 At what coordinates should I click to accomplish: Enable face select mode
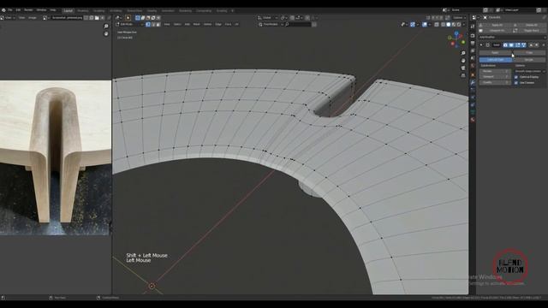click(x=158, y=25)
